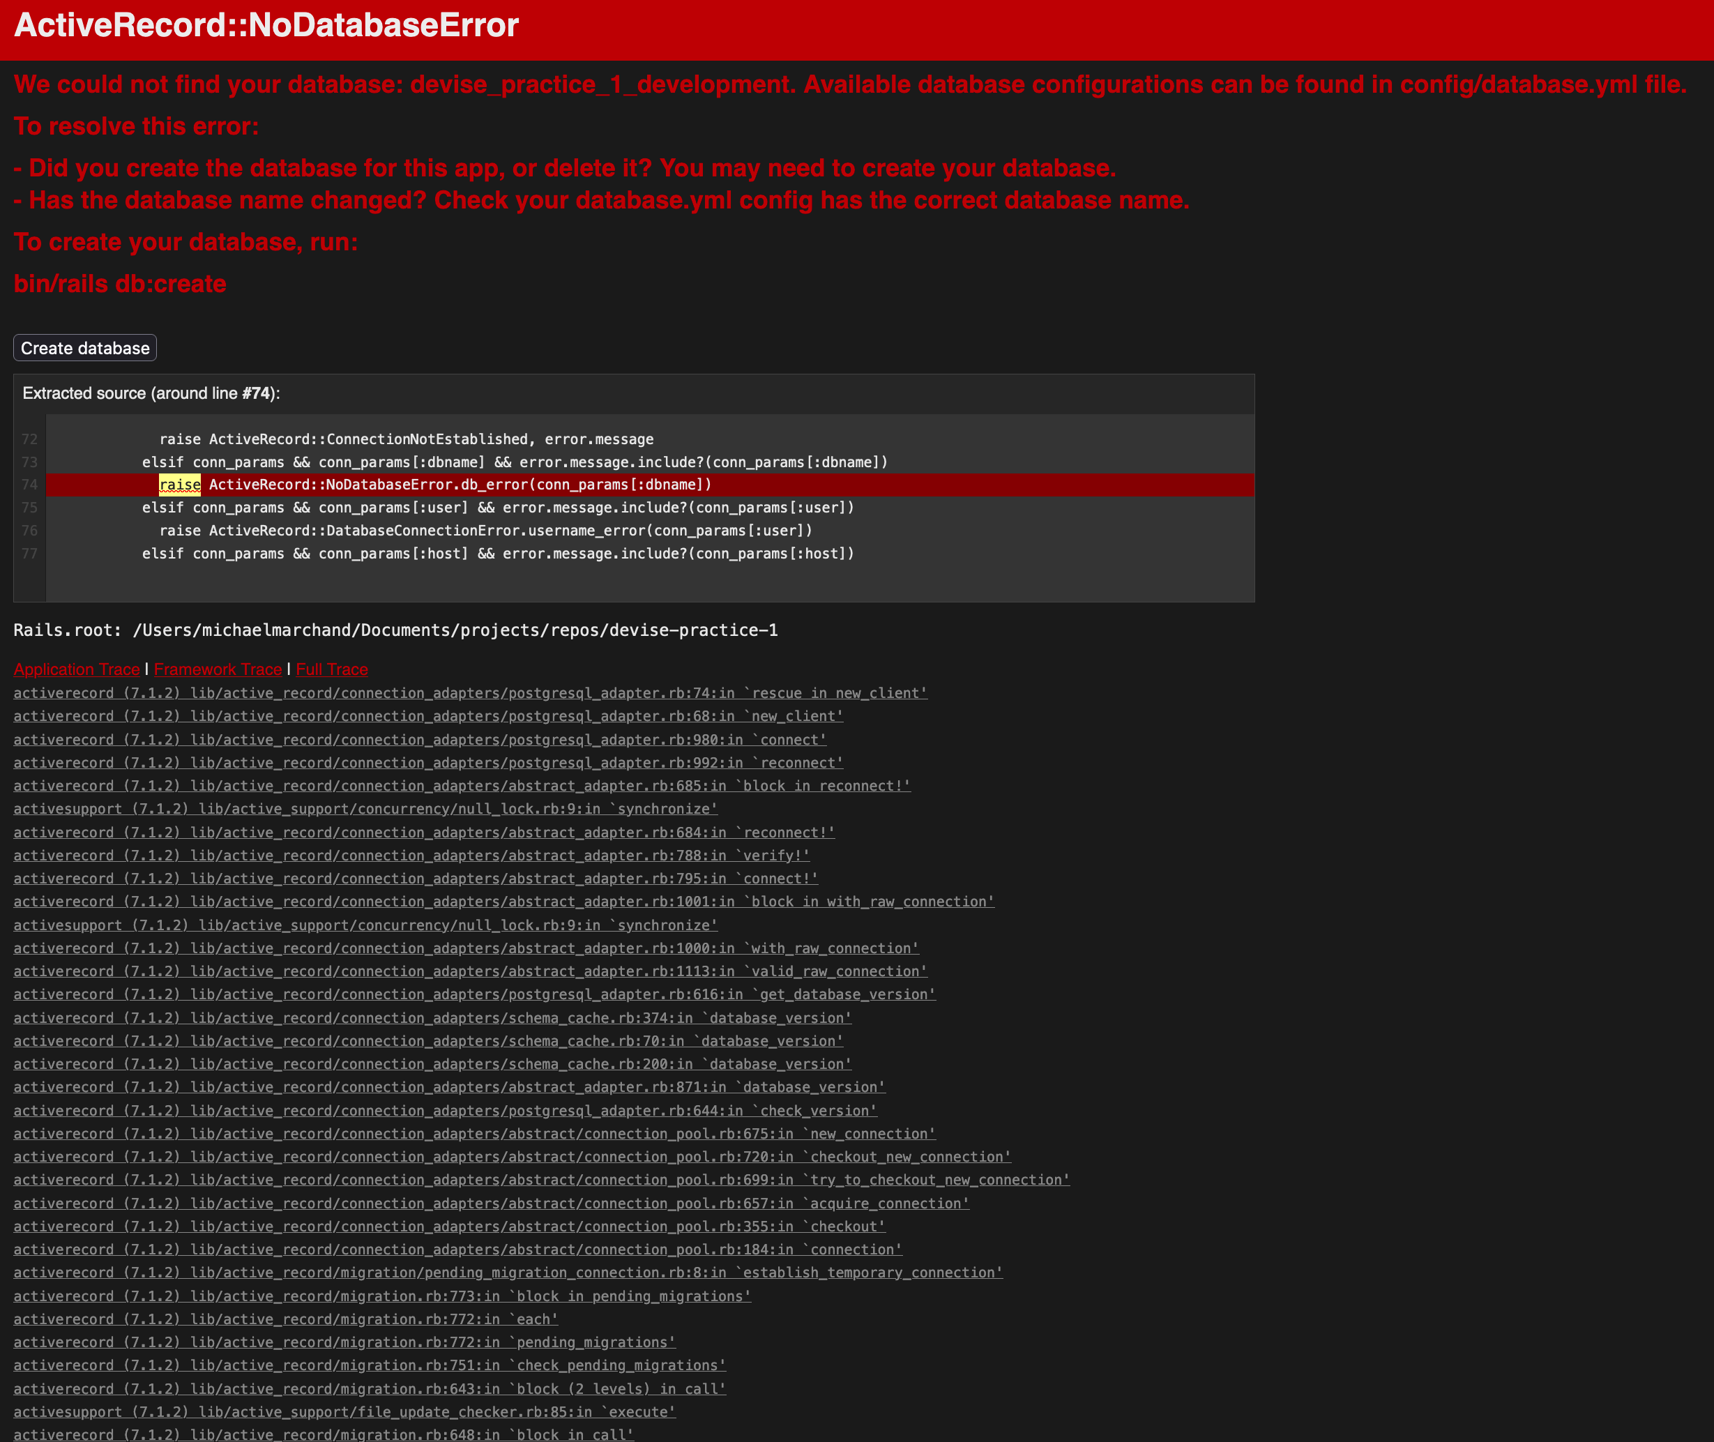Open trace line postgresql_adapter.rb:992 reconnect

coord(429,763)
